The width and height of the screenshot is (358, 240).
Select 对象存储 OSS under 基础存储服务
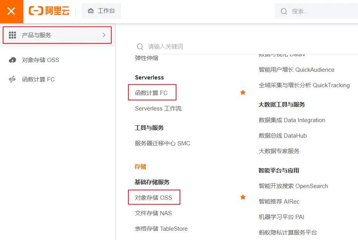click(154, 198)
